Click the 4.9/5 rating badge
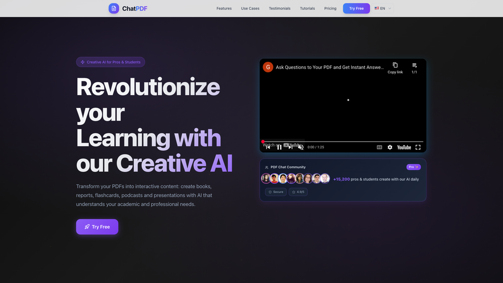503x283 pixels. coord(298,192)
